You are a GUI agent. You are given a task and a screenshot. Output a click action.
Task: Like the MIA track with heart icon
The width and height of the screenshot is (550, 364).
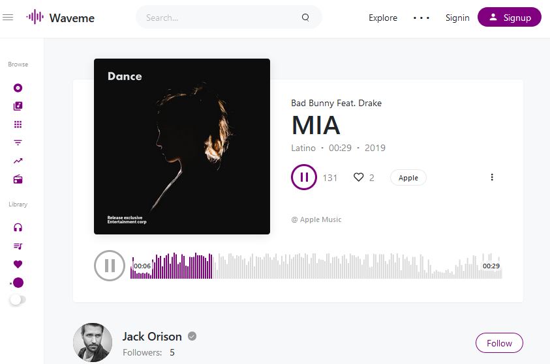[358, 178]
